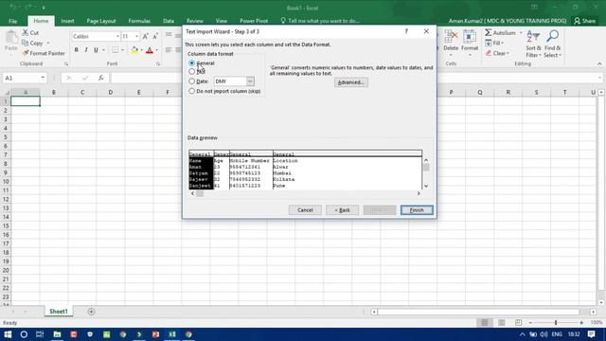The width and height of the screenshot is (606, 341).
Task: Apply the yellow fill color
Action: point(134,50)
